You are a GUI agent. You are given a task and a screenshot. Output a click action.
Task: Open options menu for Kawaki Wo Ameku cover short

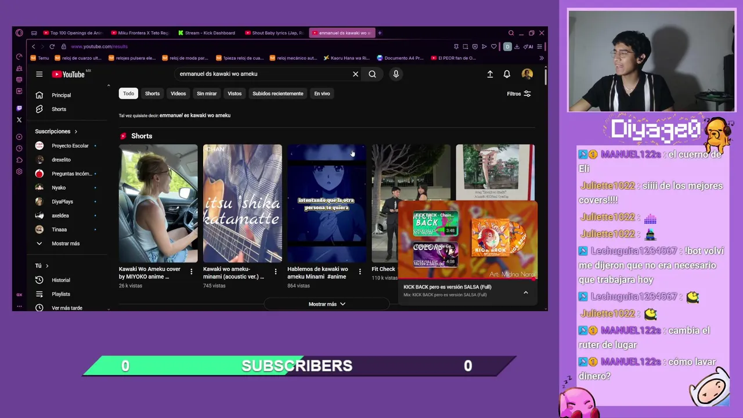pos(191,272)
